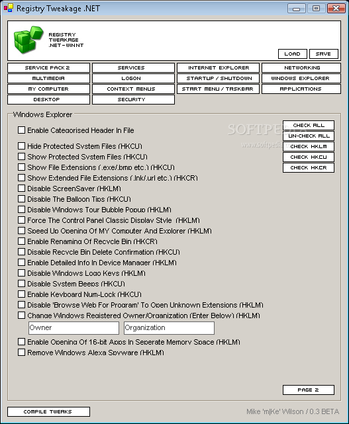
Task: Click the Load button
Action: (x=293, y=54)
